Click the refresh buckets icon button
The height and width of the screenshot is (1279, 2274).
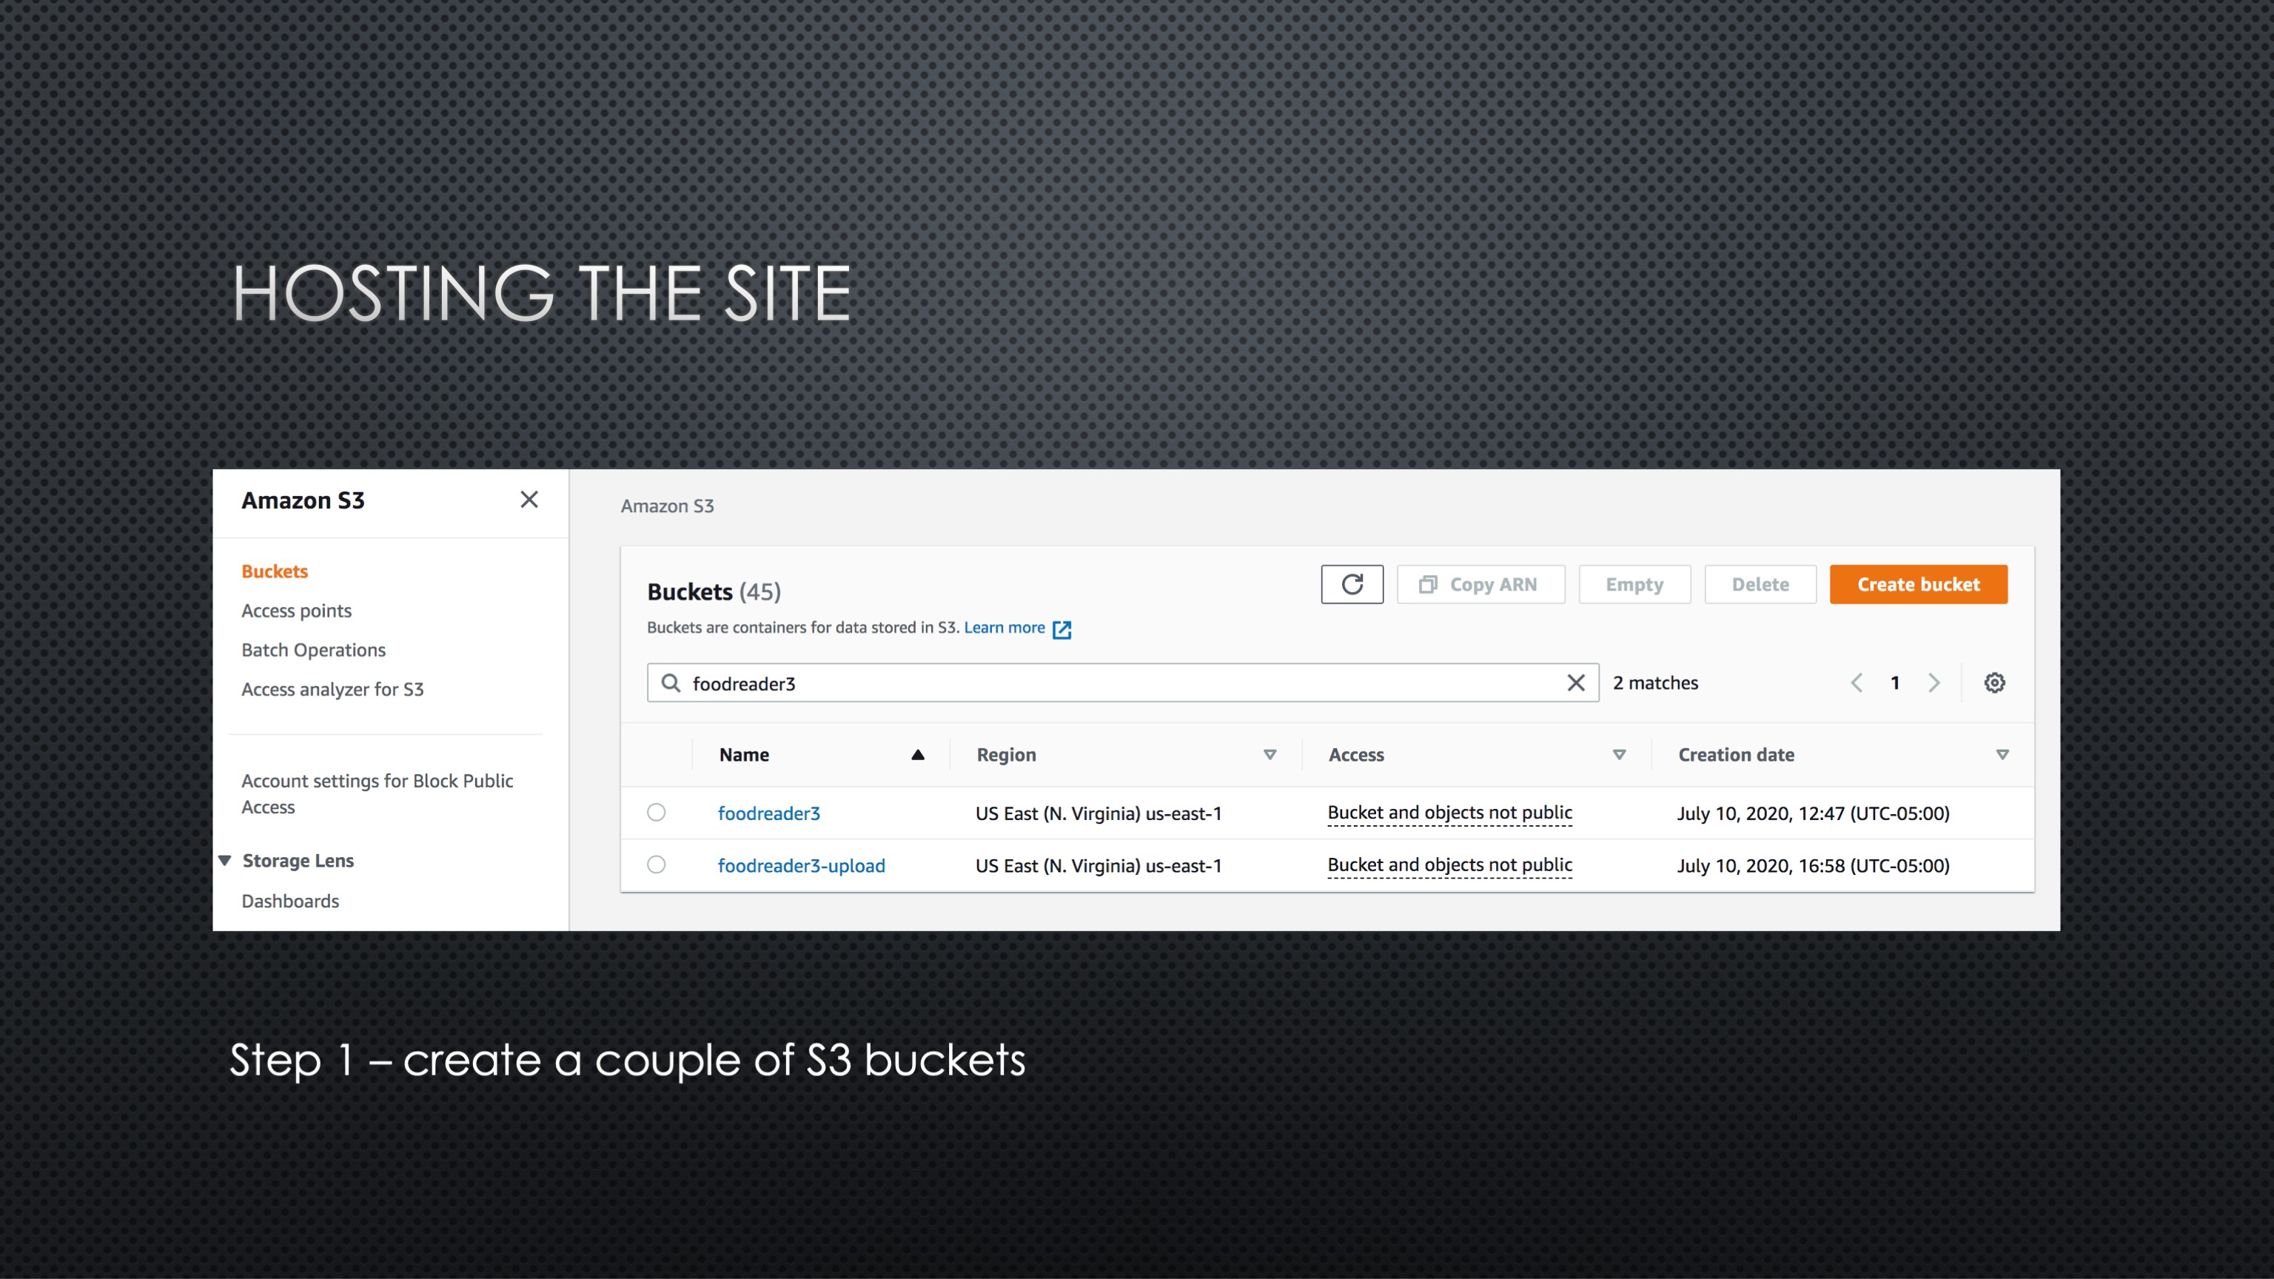[x=1352, y=584]
